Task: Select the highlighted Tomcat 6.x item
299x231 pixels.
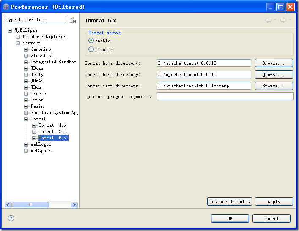Action: point(53,138)
